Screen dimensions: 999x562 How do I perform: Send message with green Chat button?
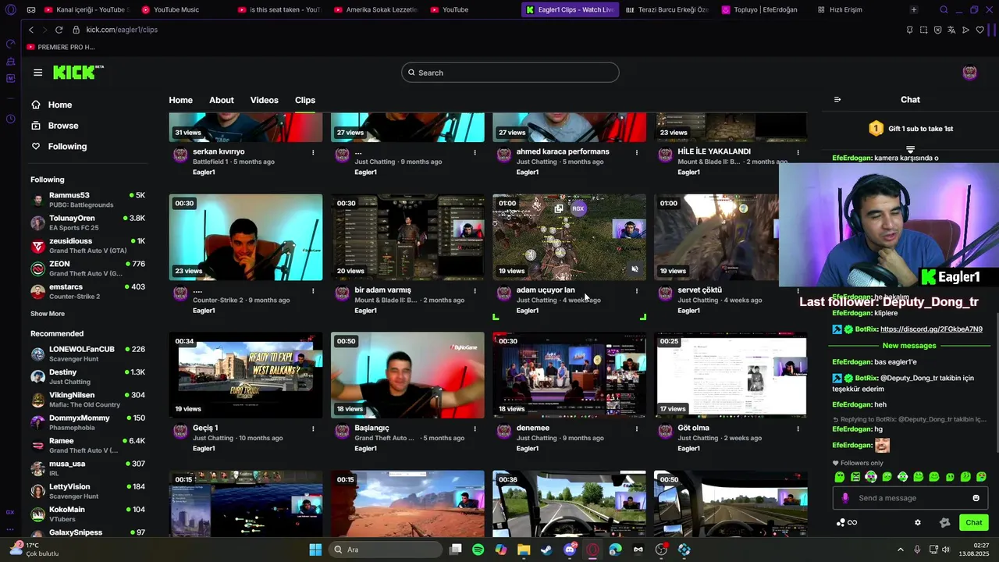[x=973, y=523]
